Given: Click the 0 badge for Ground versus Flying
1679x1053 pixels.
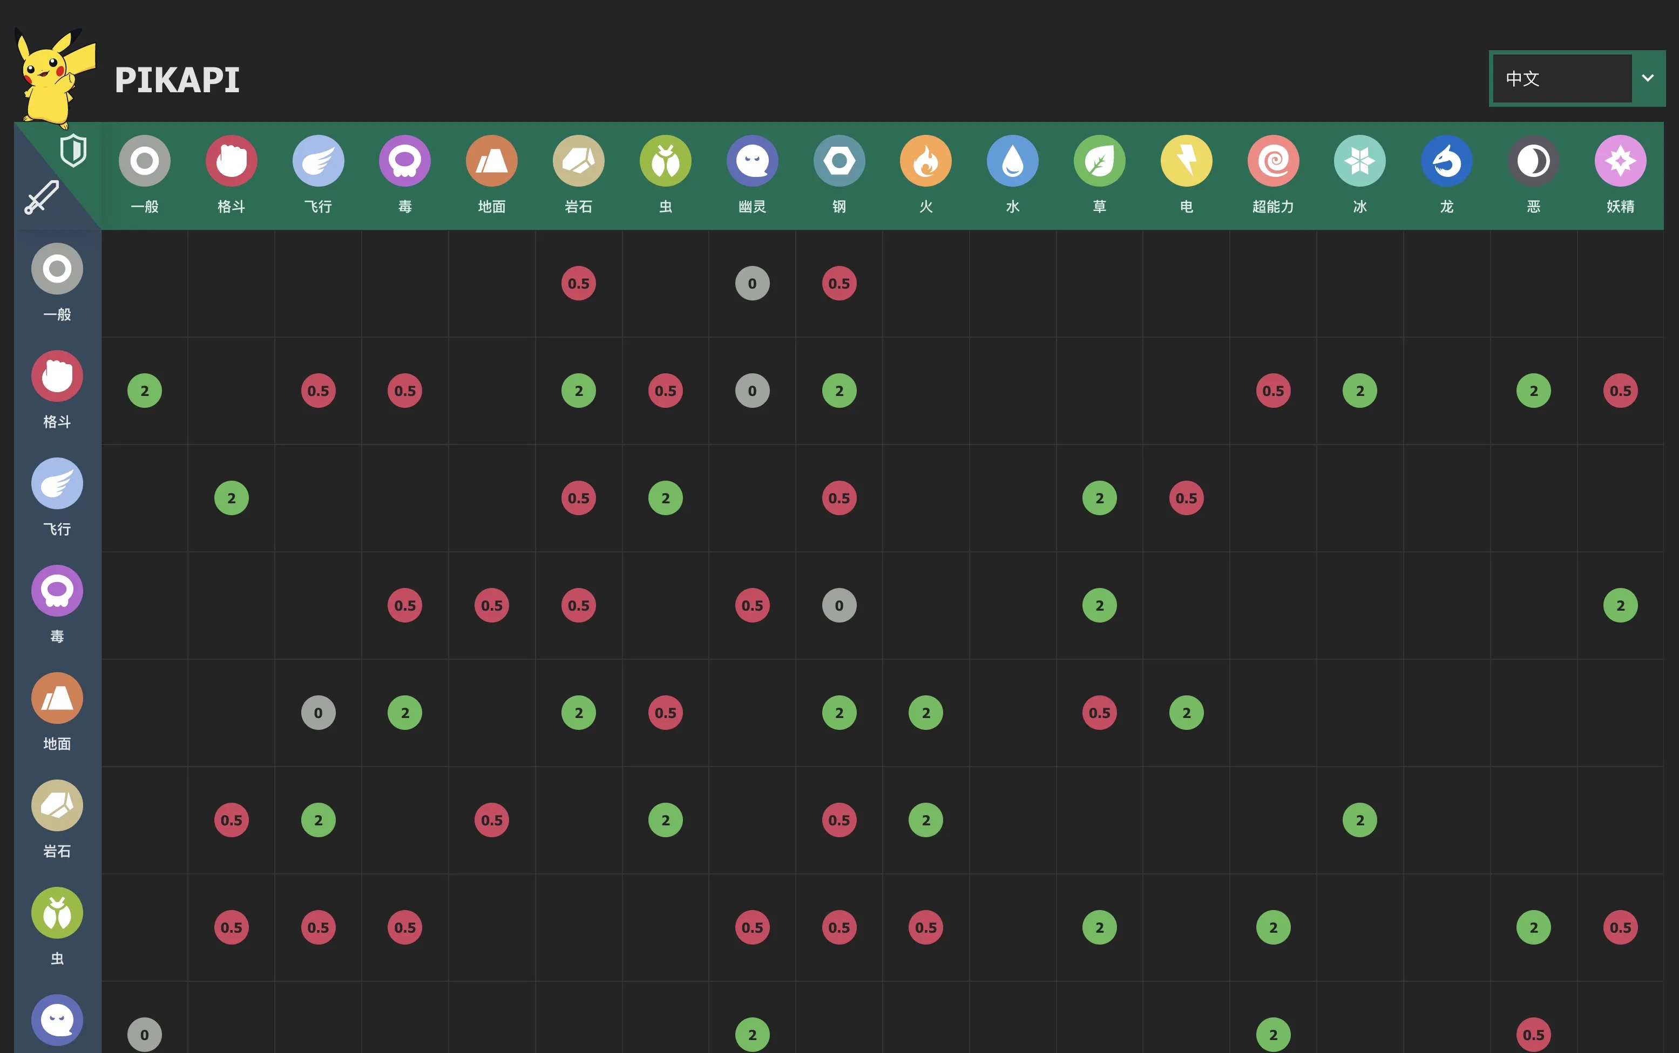Looking at the screenshot, I should coord(319,713).
